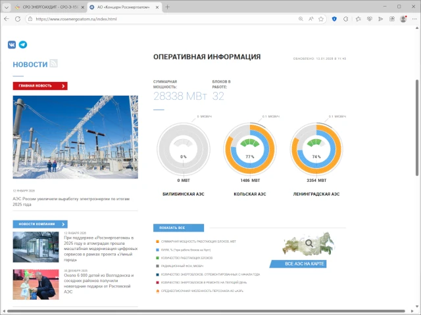The width and height of the screenshot is (421, 315).
Task: Open the VK social network icon
Action: 12,45
